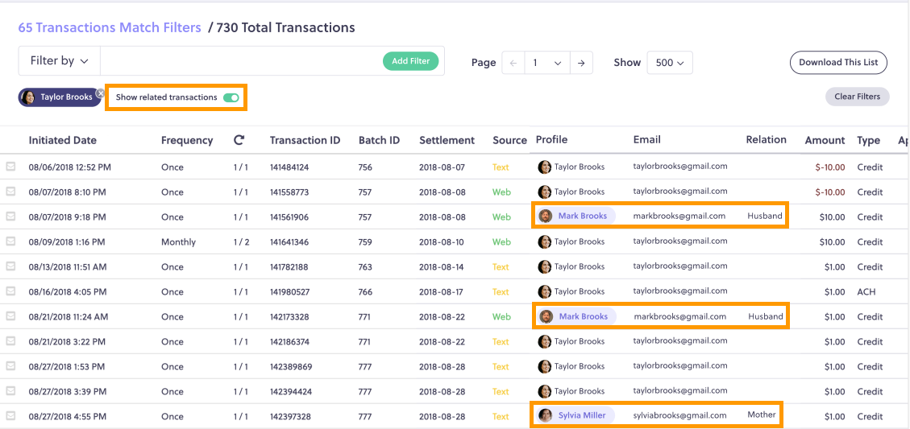The image size is (910, 429).
Task: Click ACH type cell
Action: (866, 291)
